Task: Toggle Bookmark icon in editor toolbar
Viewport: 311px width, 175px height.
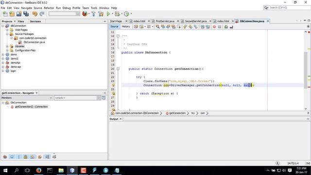Action: point(196,27)
